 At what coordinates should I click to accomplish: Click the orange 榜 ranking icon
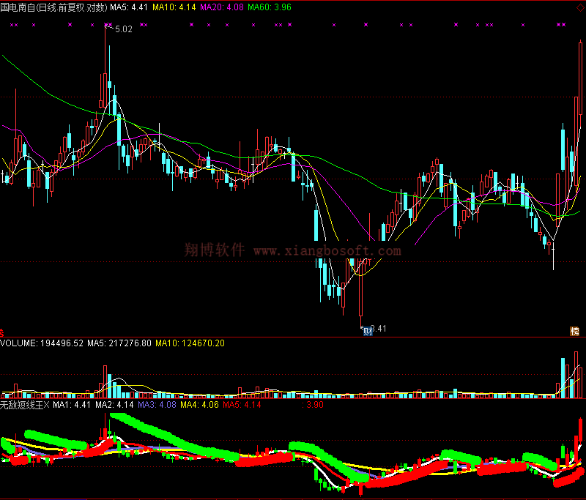coord(576,331)
